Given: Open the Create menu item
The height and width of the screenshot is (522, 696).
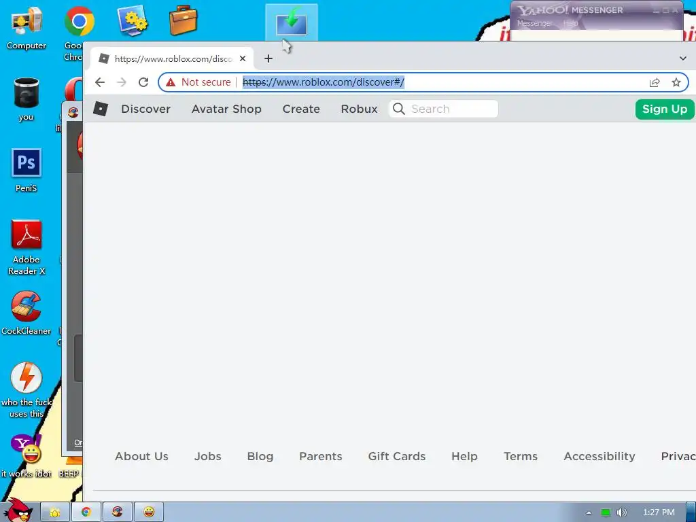Looking at the screenshot, I should pos(301,109).
